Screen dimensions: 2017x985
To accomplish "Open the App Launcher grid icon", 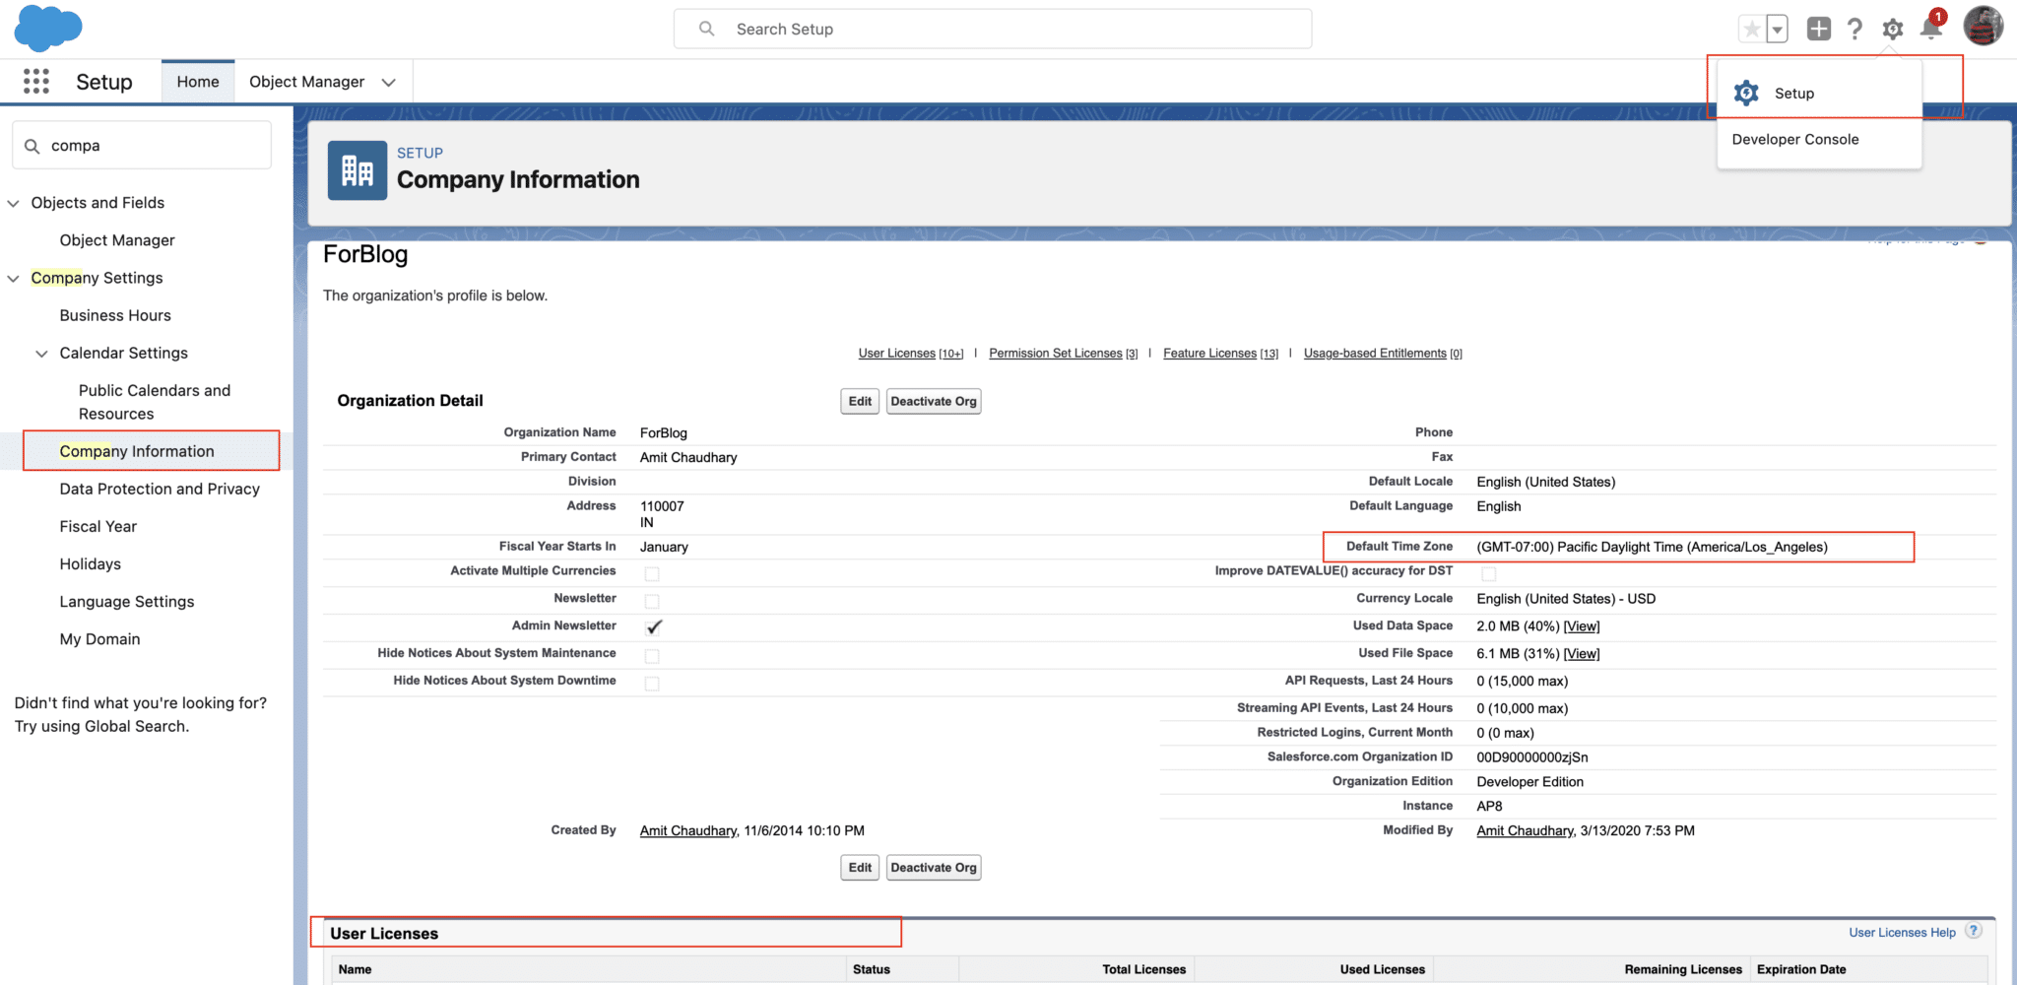I will click(35, 82).
